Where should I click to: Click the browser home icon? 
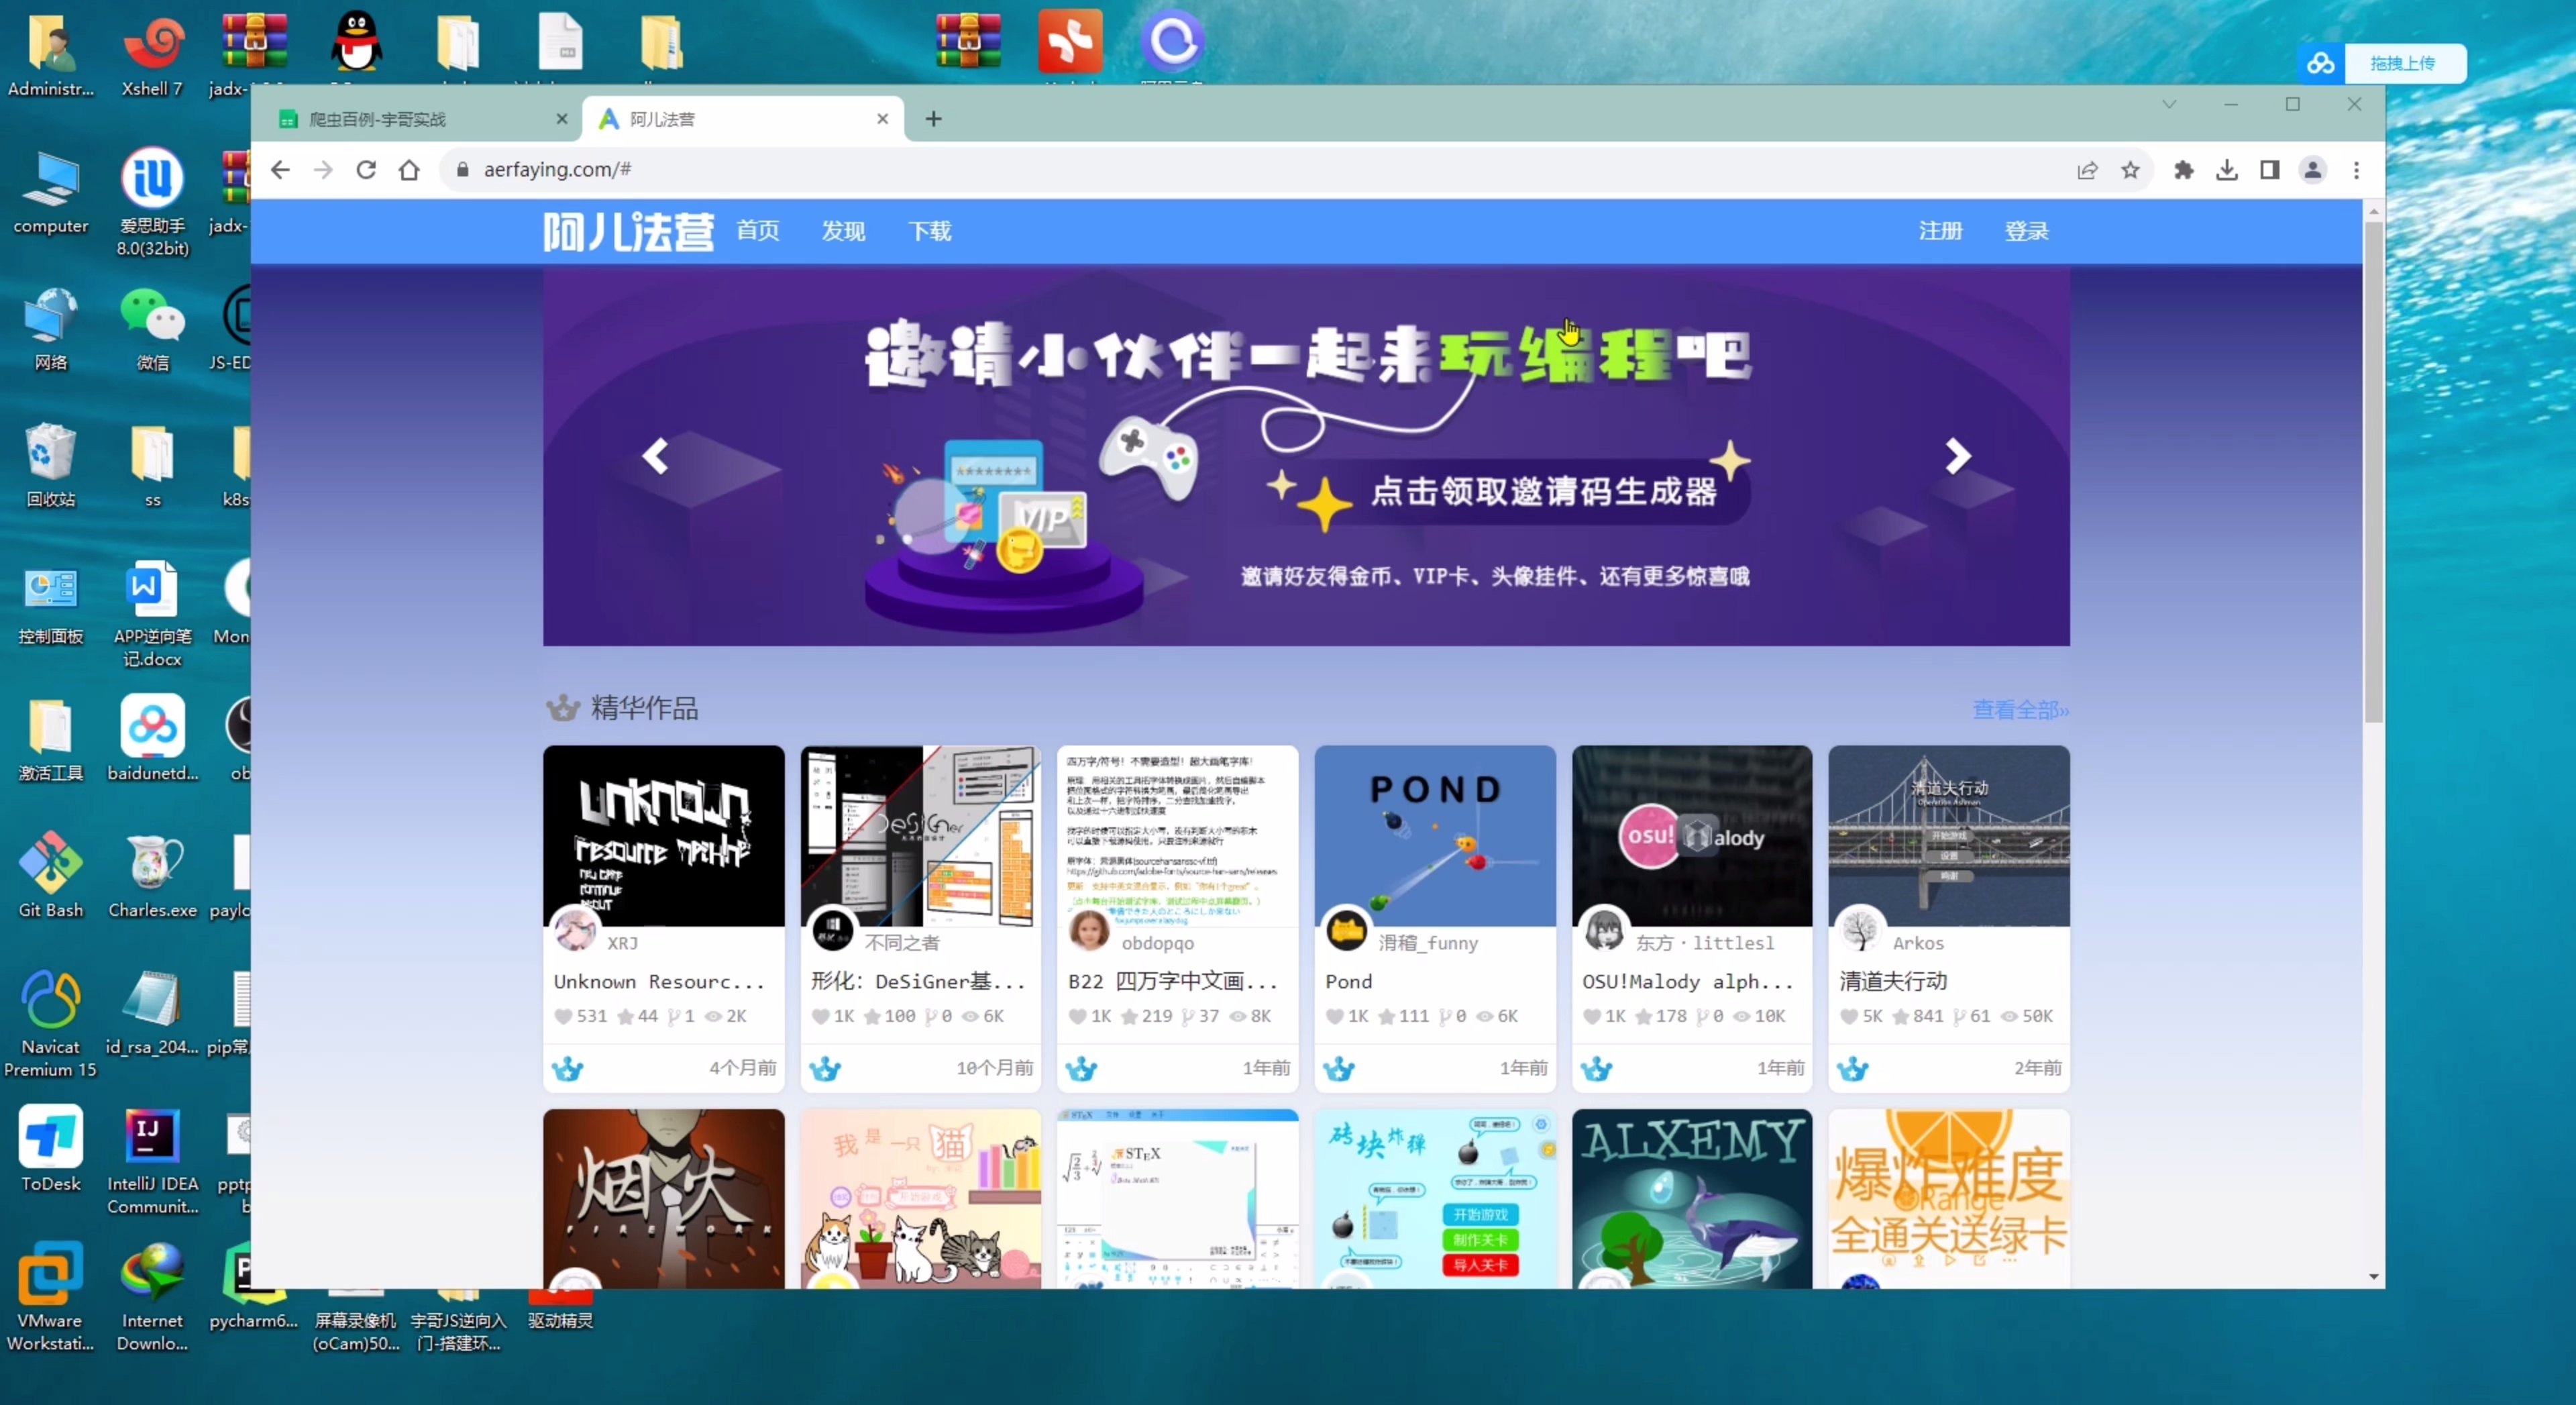coord(409,170)
